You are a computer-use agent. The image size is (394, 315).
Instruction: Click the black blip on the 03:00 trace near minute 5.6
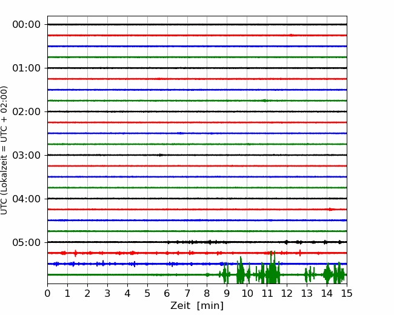pos(160,154)
